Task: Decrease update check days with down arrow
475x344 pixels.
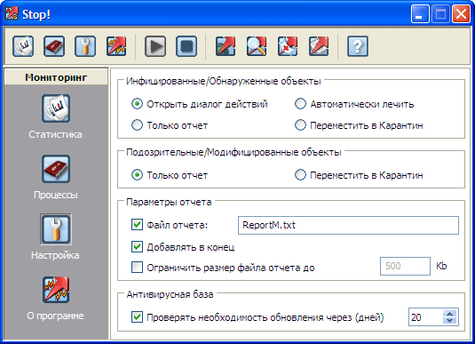Action: pos(450,321)
